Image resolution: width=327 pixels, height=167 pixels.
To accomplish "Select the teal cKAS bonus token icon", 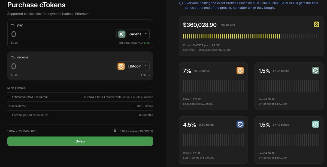I will pyautogui.click(x=315, y=124).
